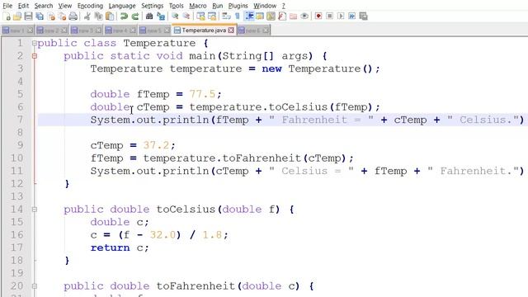Click the Close All toolbar icon
Image resolution: width=528 pixels, height=297 pixels.
pyautogui.click(x=63, y=16)
